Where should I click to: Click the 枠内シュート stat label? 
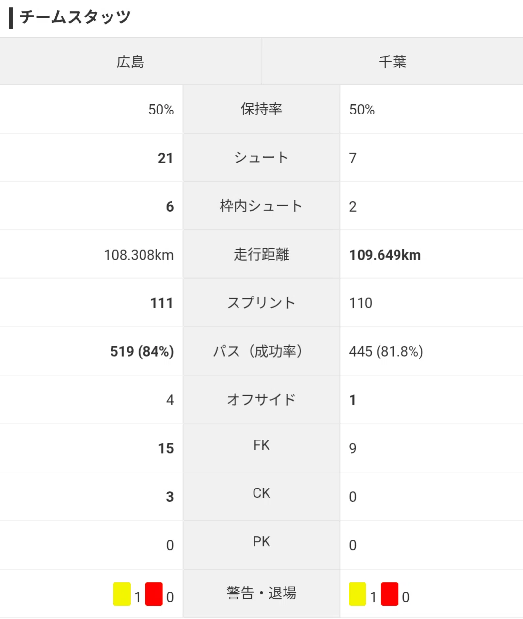pos(261,206)
